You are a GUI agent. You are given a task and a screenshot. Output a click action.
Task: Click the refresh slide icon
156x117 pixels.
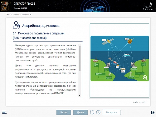coord(92,112)
